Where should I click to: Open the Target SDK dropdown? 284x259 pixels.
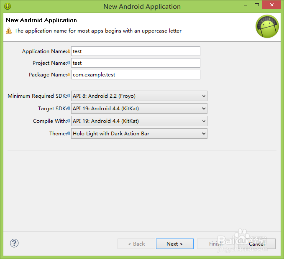(x=139, y=108)
